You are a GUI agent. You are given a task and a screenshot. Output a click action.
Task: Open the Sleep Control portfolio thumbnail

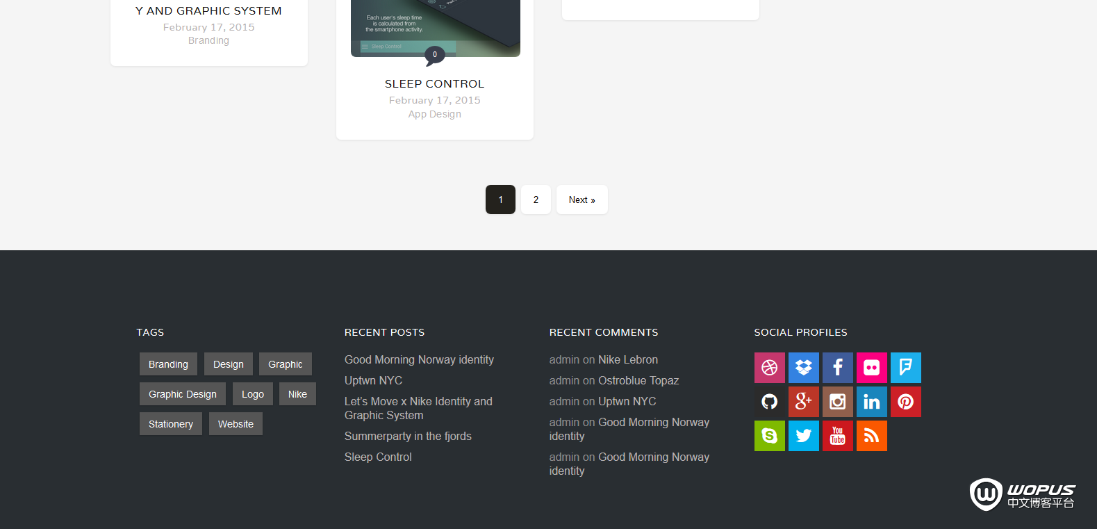[435, 28]
